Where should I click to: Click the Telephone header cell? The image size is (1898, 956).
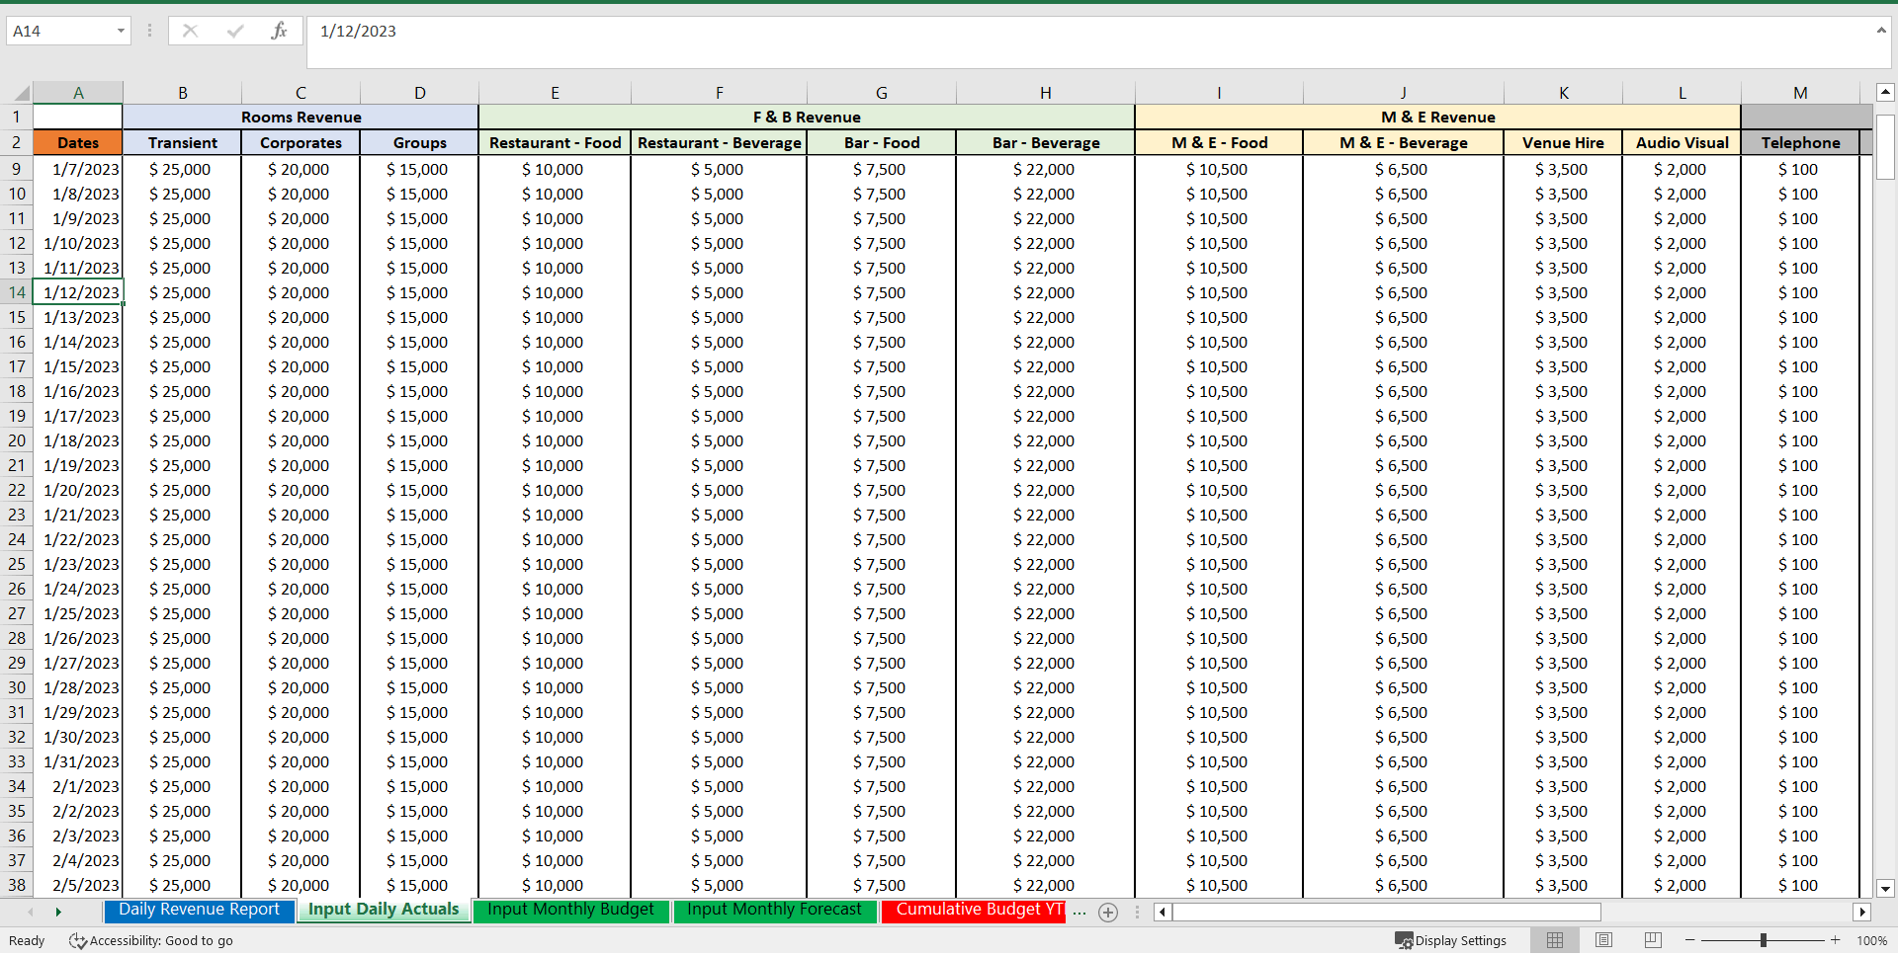[x=1800, y=142]
